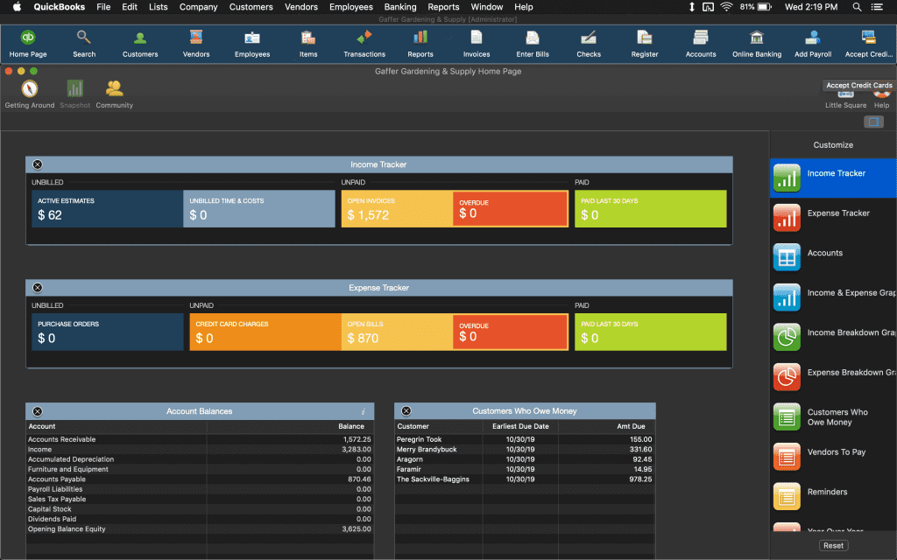The width and height of the screenshot is (897, 560).
Task: Open Invoices from the toolbar
Action: [477, 44]
